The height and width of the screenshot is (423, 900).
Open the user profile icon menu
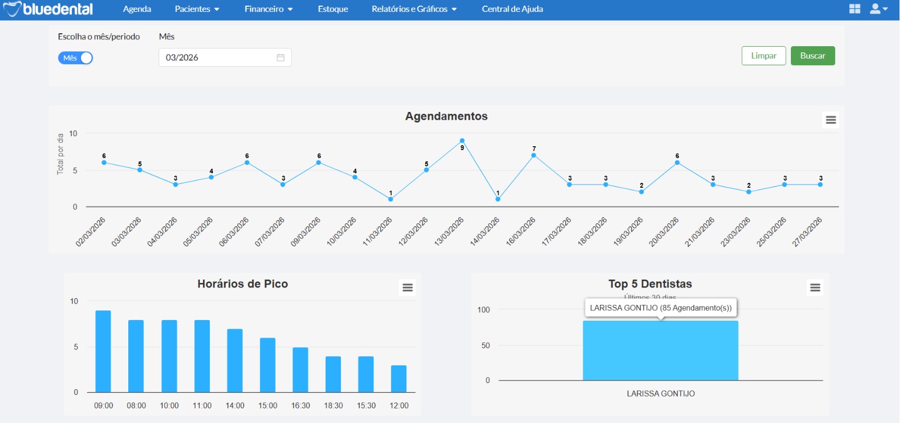click(879, 9)
